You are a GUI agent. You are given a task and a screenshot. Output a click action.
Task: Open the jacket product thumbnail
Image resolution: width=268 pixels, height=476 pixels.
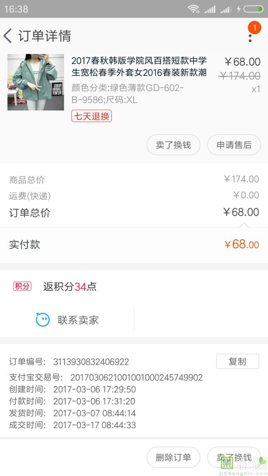[36, 82]
